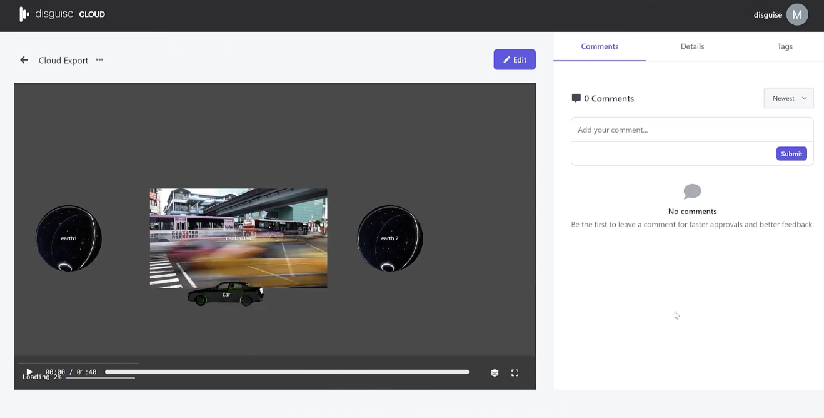Open the user avatar M menu
Image resolution: width=824 pixels, height=418 pixels.
(796, 14)
